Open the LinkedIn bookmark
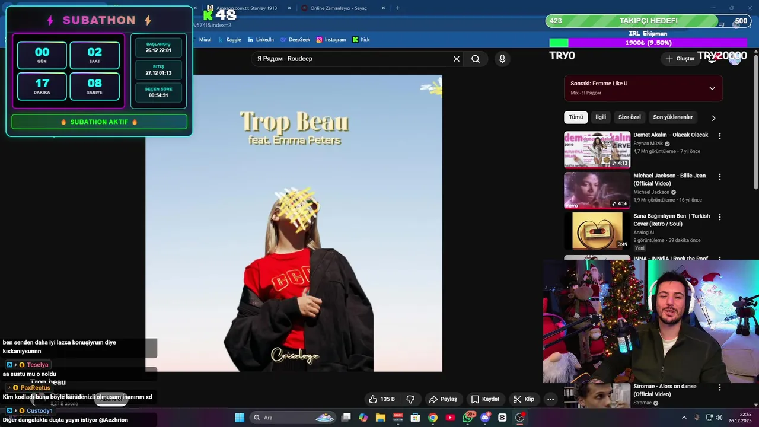 click(260, 40)
